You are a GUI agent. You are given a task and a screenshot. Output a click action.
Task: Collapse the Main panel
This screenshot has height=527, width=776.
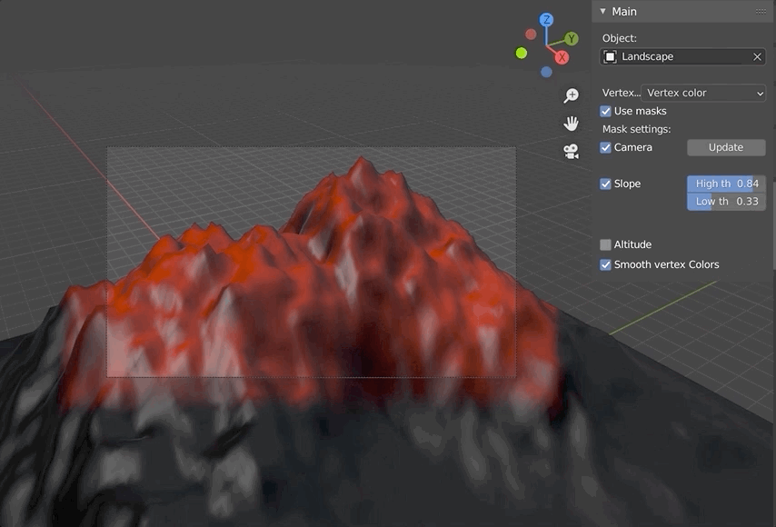click(602, 11)
